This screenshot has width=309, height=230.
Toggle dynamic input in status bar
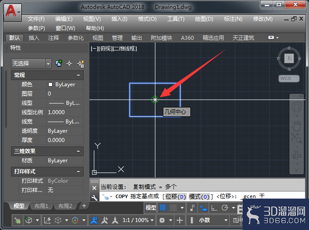[x=203, y=208]
